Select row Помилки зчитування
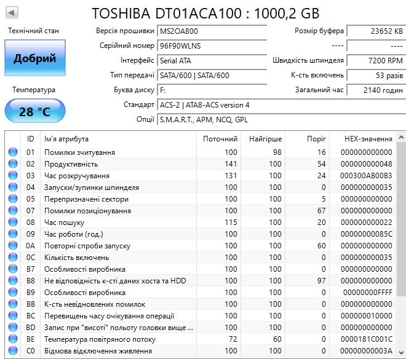 (x=200, y=152)
